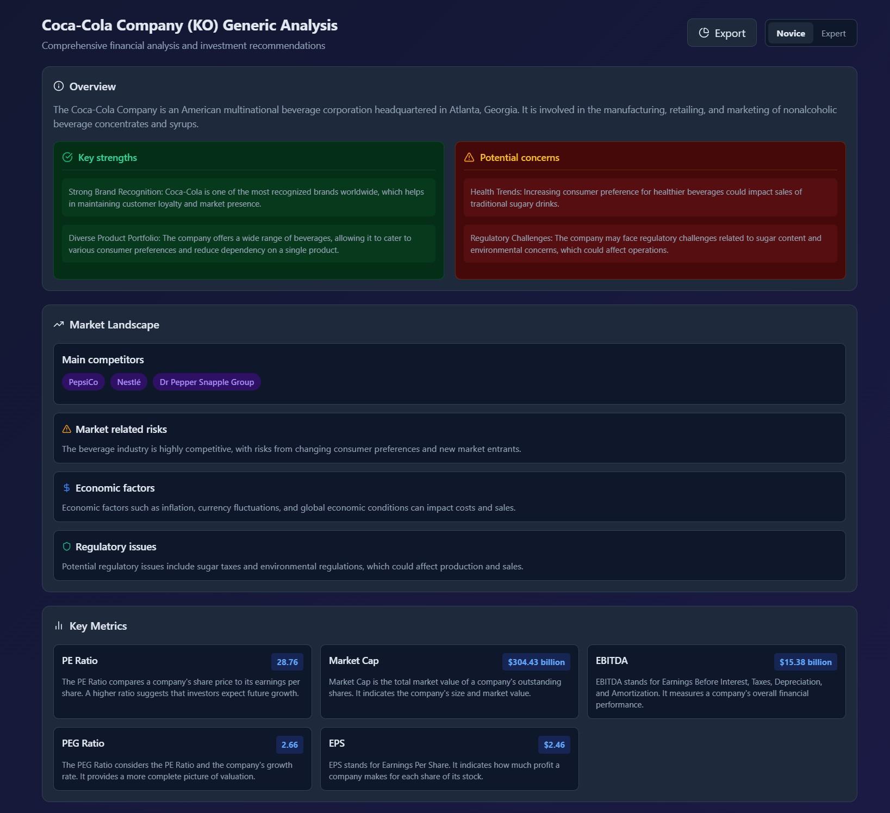
Task: Click the pie chart icon in Export
Action: tap(704, 33)
